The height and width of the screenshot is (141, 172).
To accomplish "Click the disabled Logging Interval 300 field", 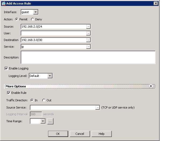I will (x=36, y=114).
